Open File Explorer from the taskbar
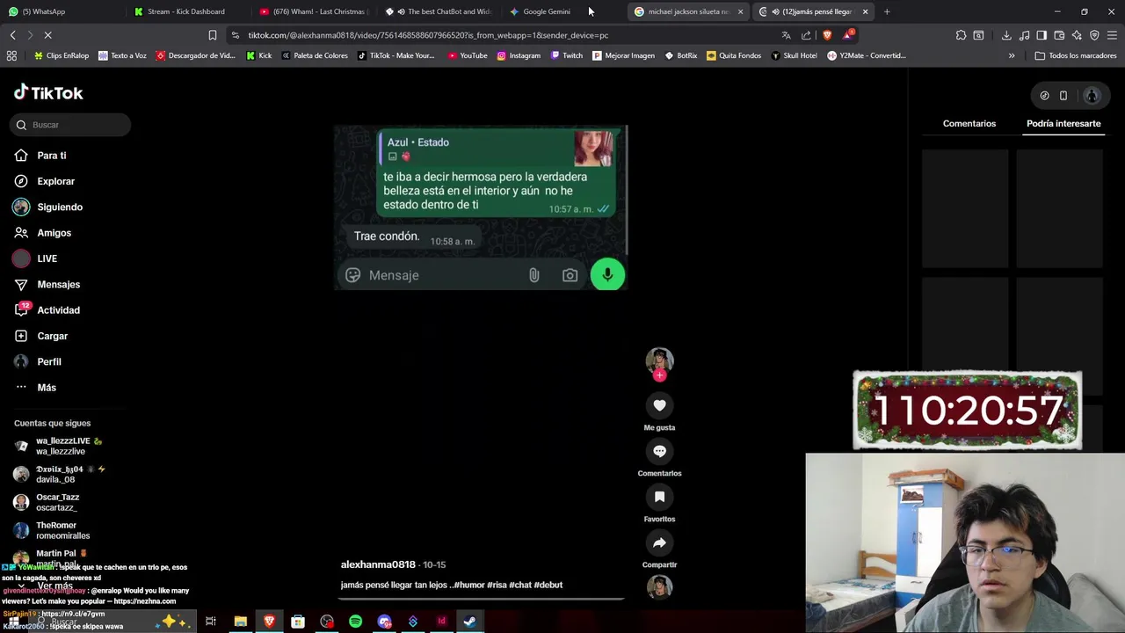Viewport: 1125px width, 633px height. click(240, 622)
